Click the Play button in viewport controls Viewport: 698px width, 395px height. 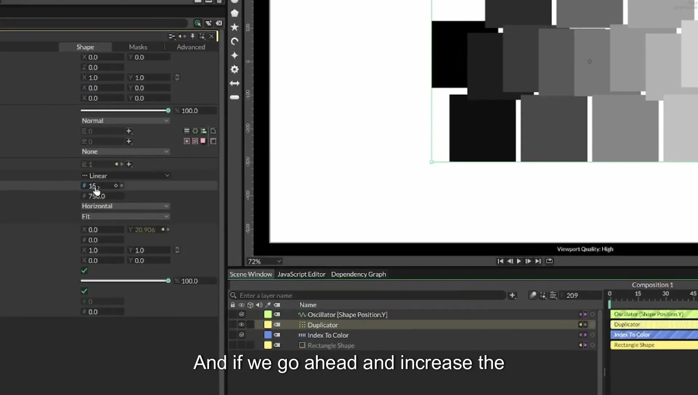coord(519,261)
